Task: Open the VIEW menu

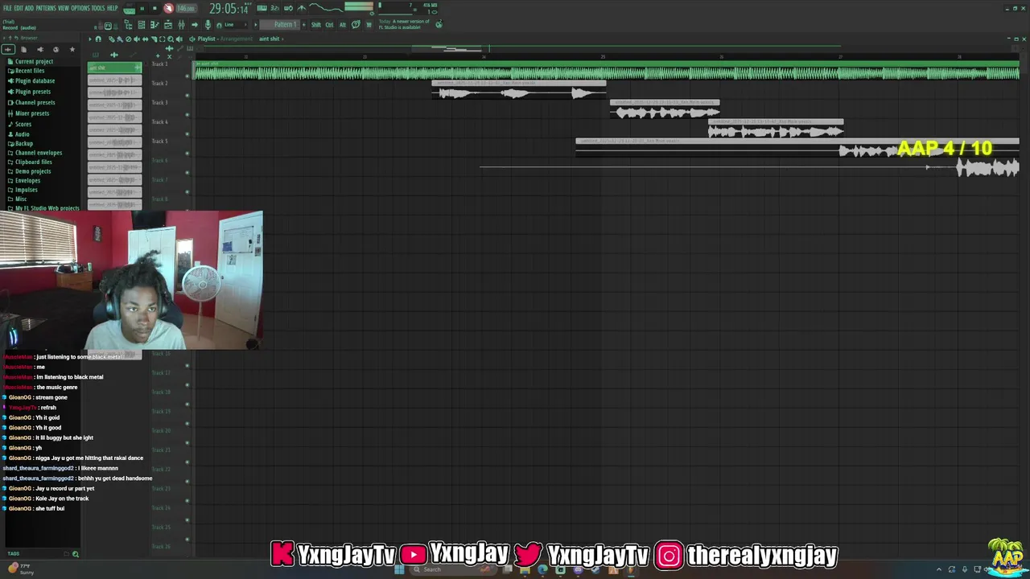Action: 64,8
